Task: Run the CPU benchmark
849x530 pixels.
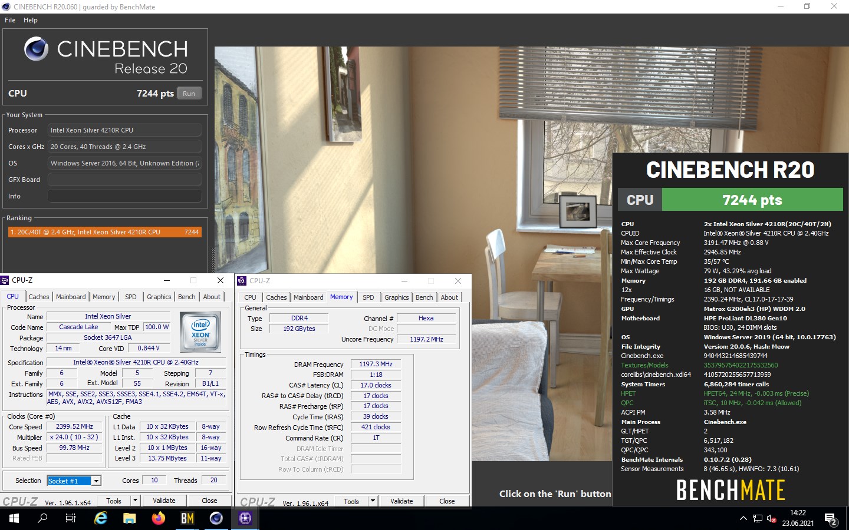Action: click(189, 93)
